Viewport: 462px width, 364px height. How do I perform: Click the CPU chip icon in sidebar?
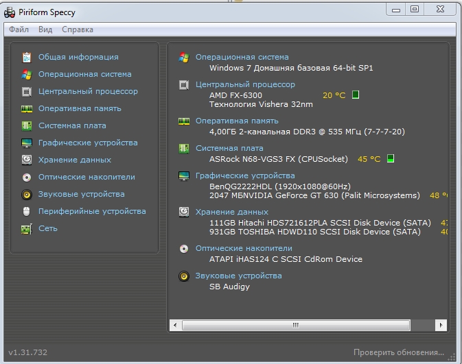[27, 92]
